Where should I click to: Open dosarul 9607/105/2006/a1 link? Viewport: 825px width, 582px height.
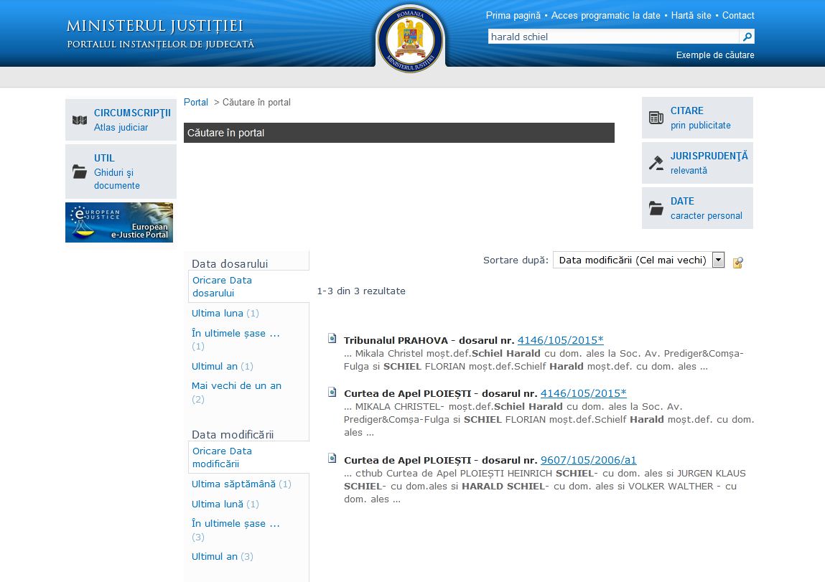click(588, 460)
